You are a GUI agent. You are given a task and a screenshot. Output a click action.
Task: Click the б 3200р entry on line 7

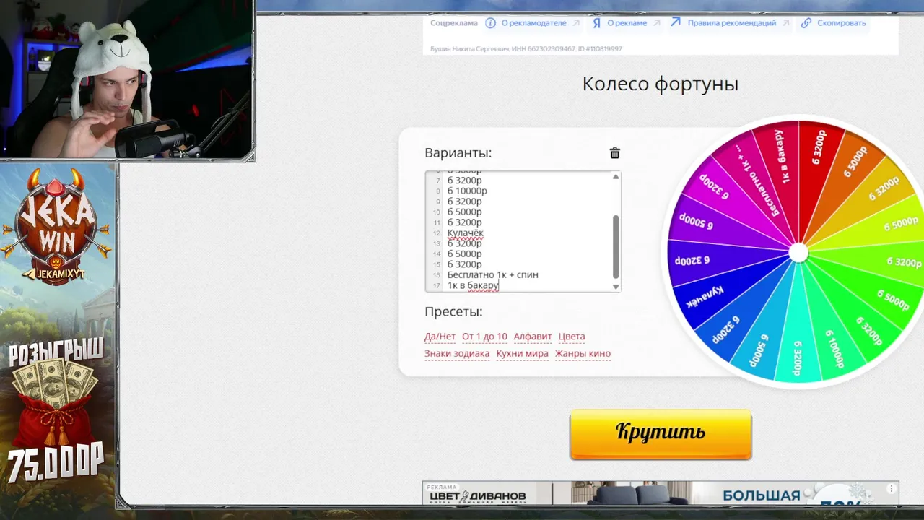click(464, 180)
